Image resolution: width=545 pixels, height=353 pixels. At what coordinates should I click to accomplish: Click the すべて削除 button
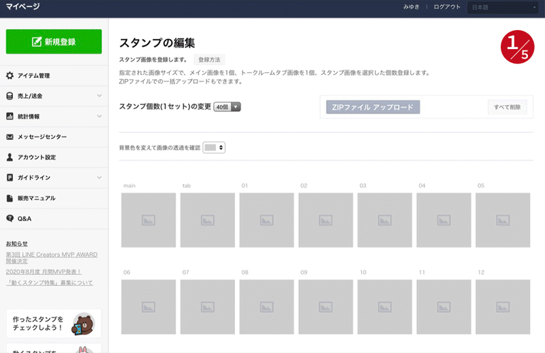[507, 107]
